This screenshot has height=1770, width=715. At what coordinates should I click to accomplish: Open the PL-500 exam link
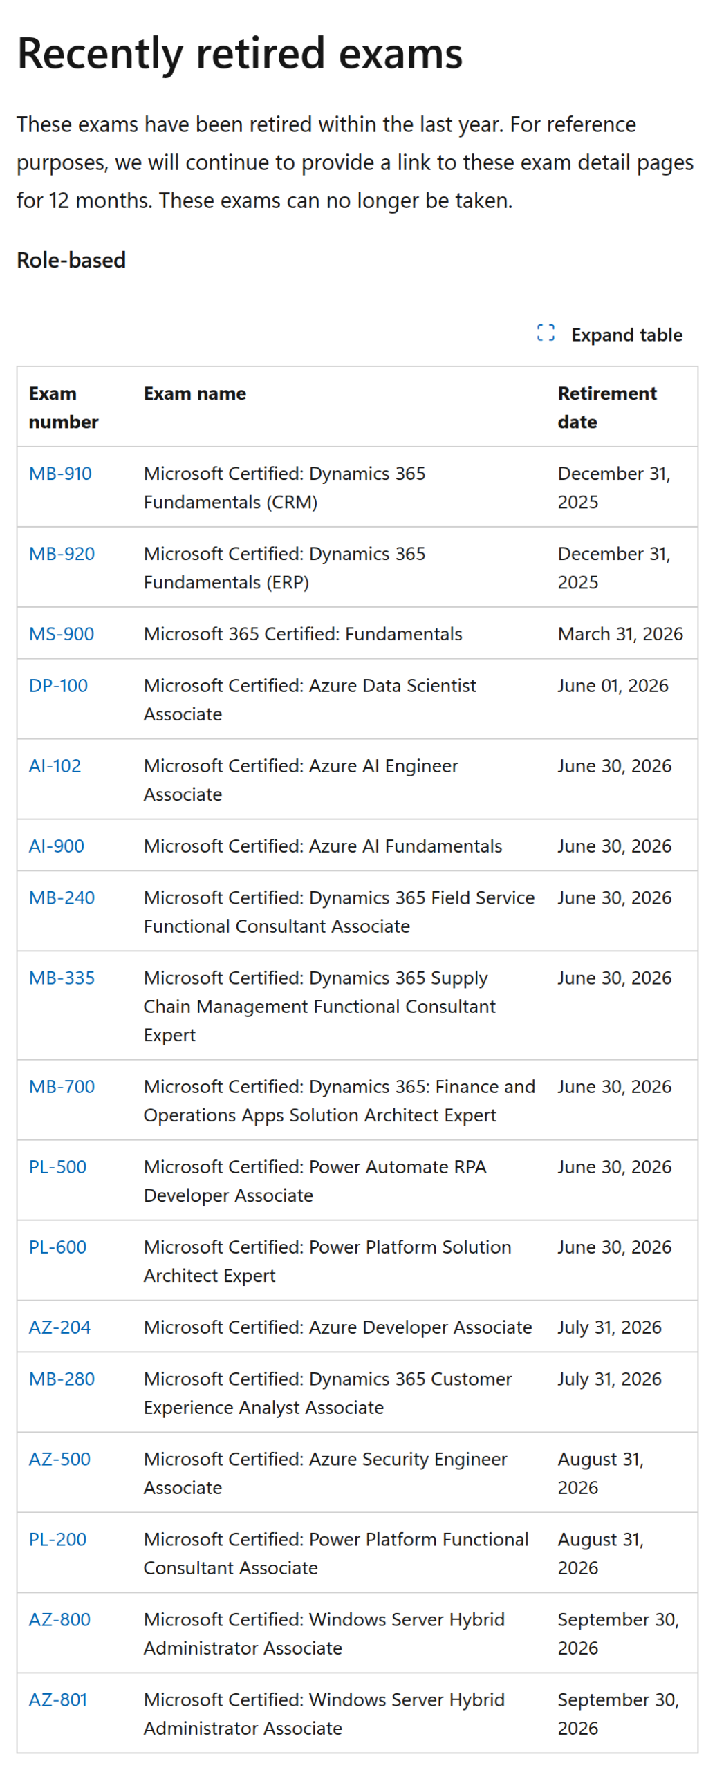coord(57,1166)
